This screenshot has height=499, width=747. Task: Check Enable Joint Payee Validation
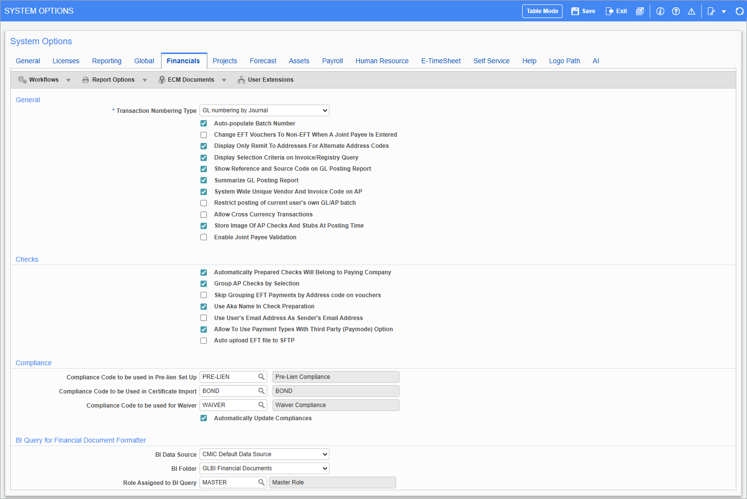point(204,237)
